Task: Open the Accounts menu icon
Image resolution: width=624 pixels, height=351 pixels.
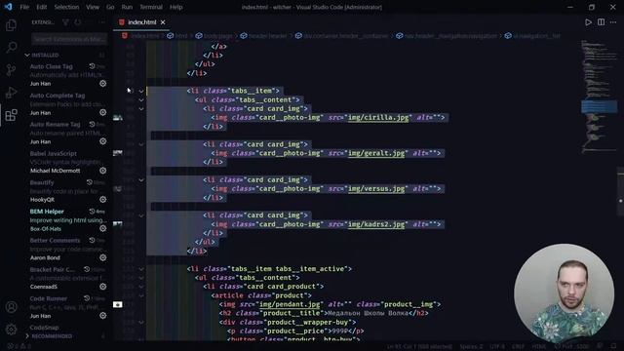Action: pos(11,307)
